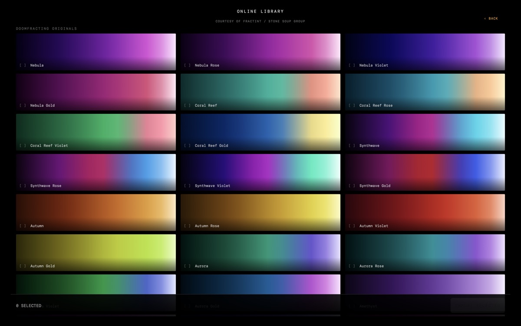
Task: Click the 'Coral Reef Rose' label
Action: tap(376, 106)
